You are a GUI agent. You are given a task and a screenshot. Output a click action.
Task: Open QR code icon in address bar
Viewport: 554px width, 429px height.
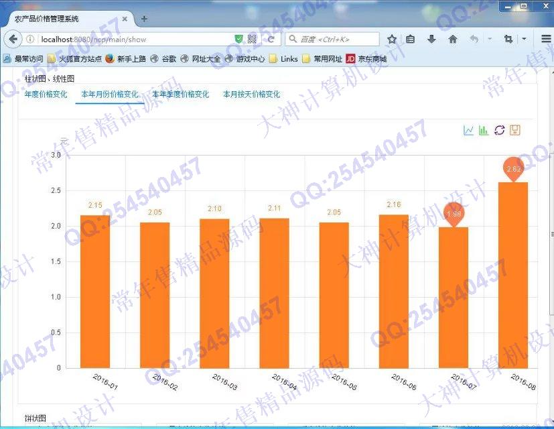point(252,40)
